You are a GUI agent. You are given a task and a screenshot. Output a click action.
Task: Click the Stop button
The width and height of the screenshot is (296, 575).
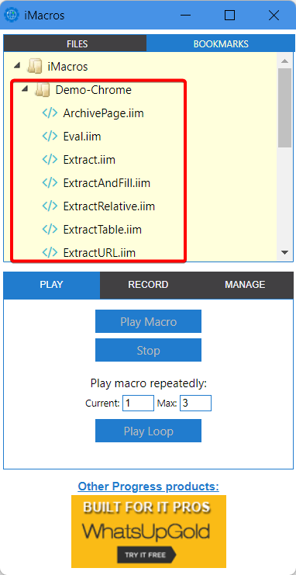[x=148, y=350]
